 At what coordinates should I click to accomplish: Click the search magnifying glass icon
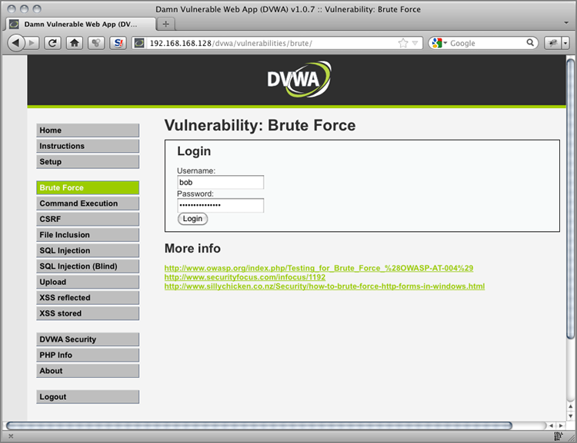tap(532, 43)
